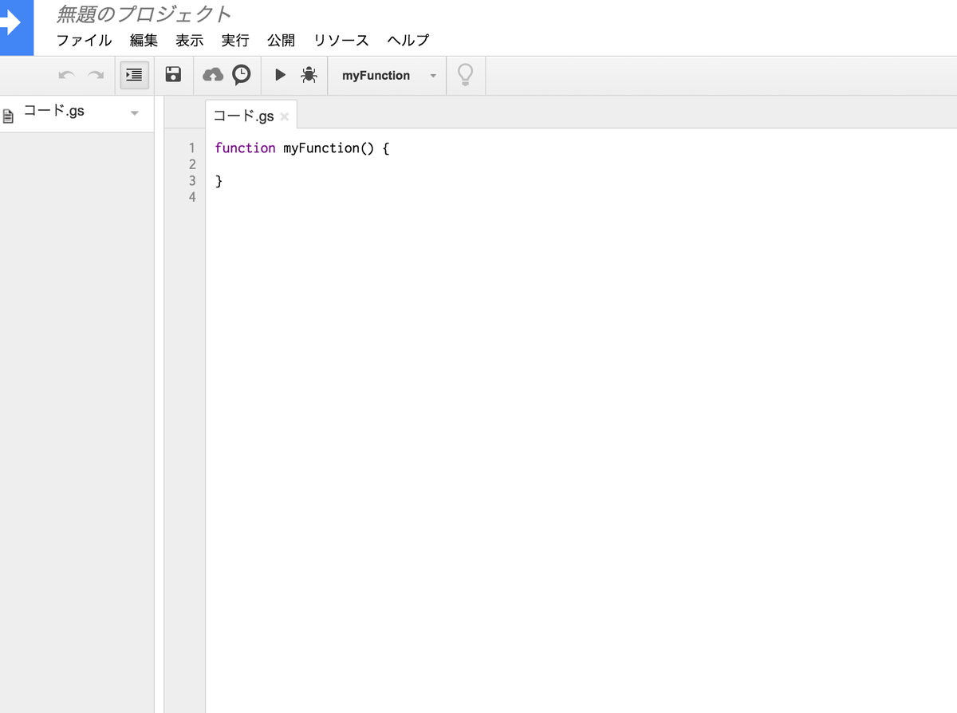Switch to the コード.gs editor tab

(x=243, y=116)
